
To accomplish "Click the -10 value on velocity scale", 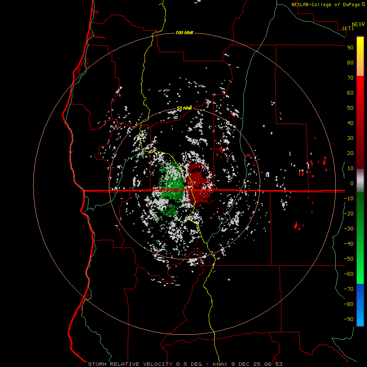I will pyautogui.click(x=349, y=199).
